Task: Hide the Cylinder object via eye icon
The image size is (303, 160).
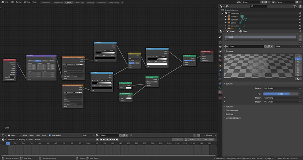Action: pyautogui.click(x=300, y=19)
